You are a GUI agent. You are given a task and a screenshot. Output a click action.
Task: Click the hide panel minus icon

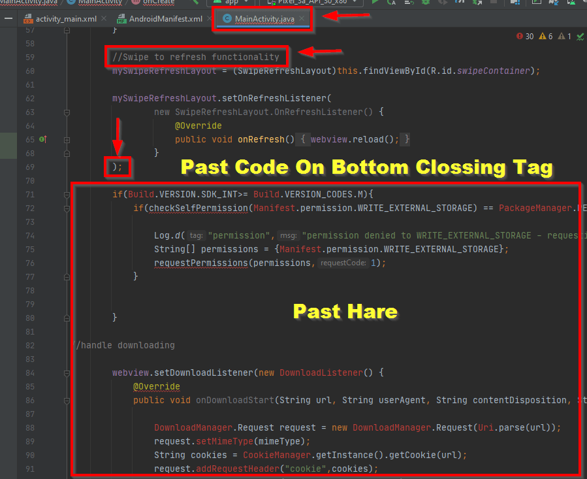coord(8,18)
